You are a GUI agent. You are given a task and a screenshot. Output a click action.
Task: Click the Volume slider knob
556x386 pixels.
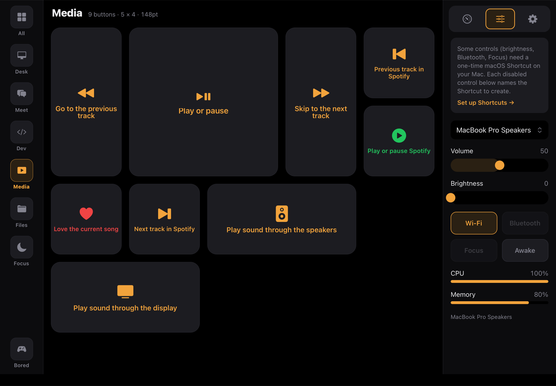[x=500, y=165]
